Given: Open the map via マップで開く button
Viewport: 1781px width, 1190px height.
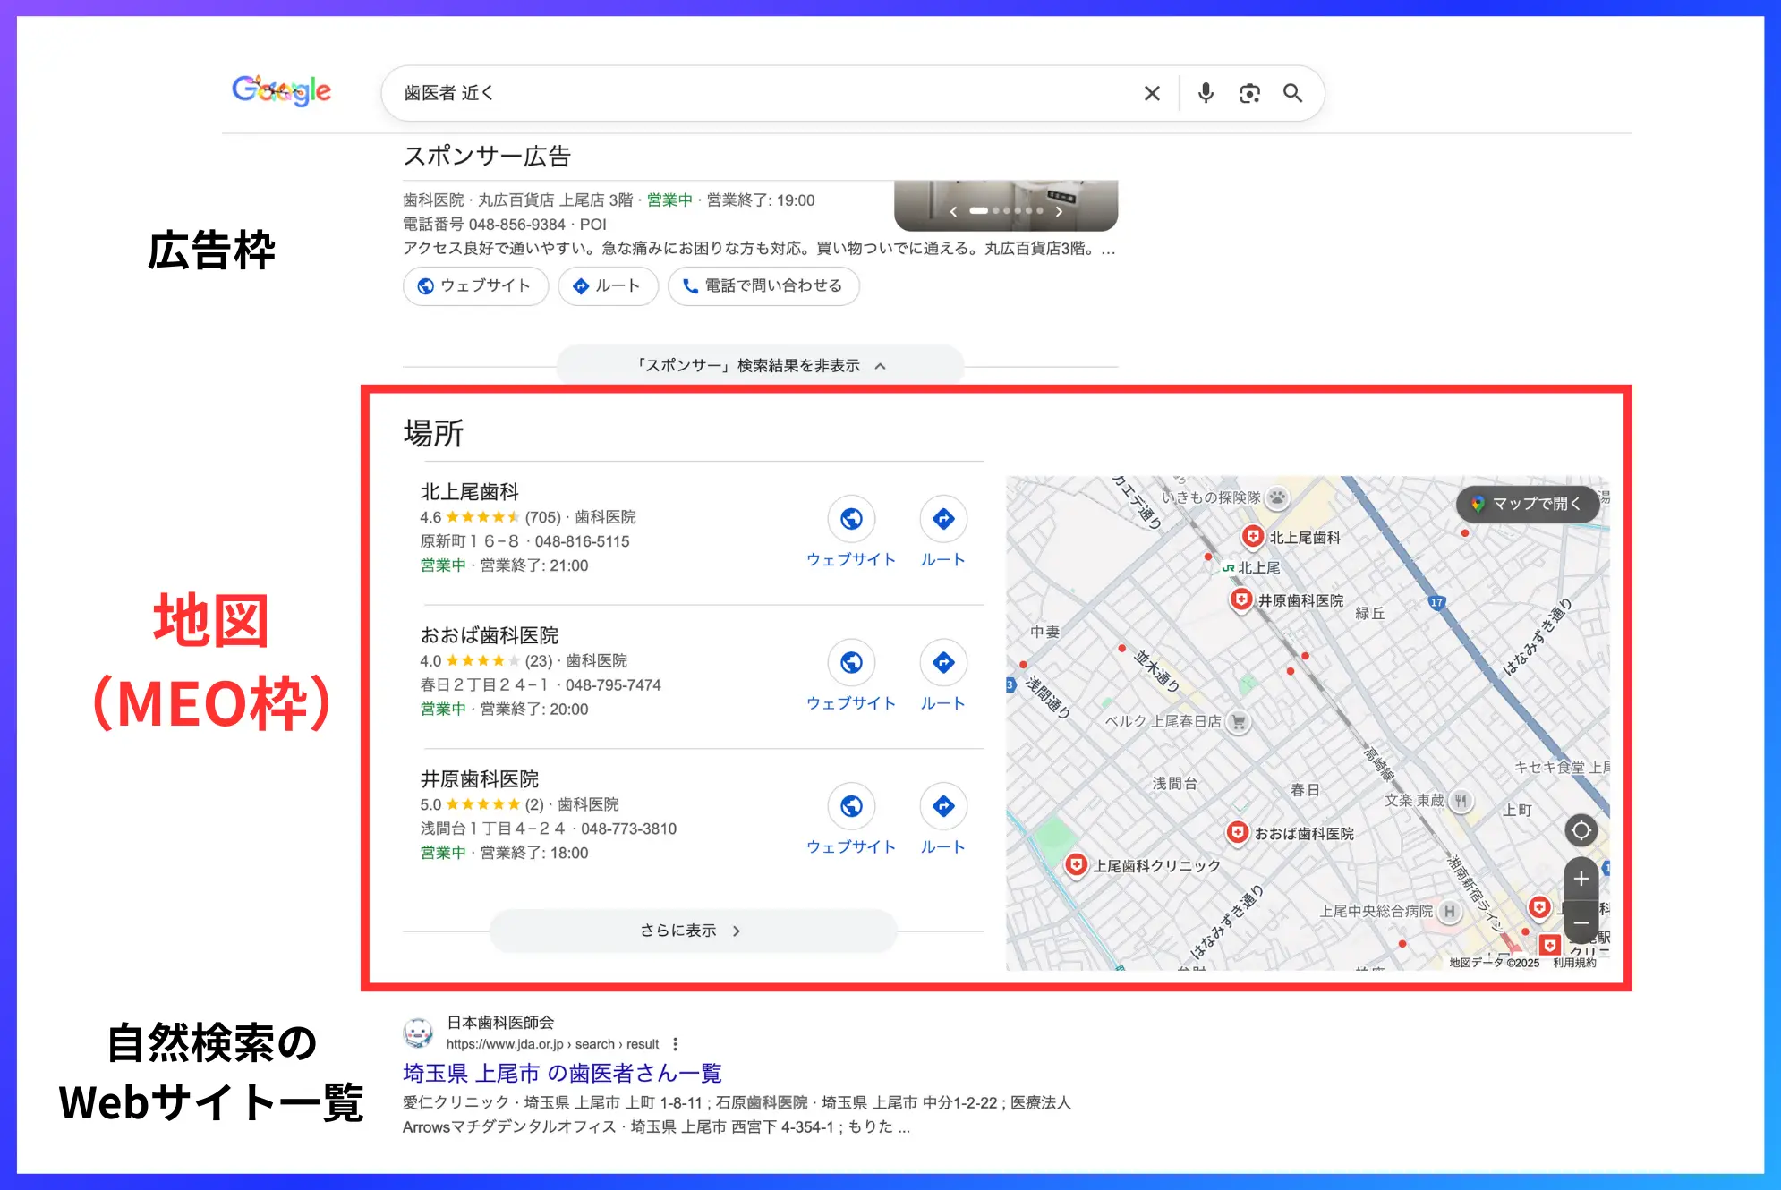Looking at the screenshot, I should [x=1527, y=504].
